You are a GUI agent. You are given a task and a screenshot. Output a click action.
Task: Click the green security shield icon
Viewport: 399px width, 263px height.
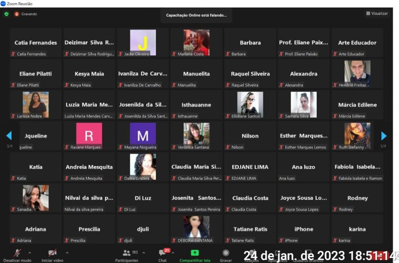point(6,14)
